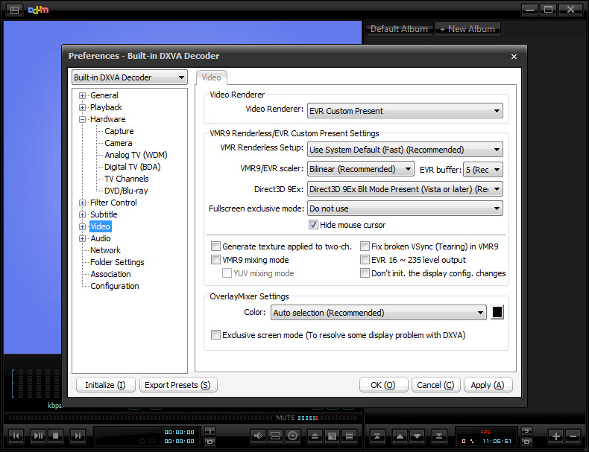This screenshot has width=589, height=452.
Task: Check Don't init. the display config. changes
Action: (365, 273)
